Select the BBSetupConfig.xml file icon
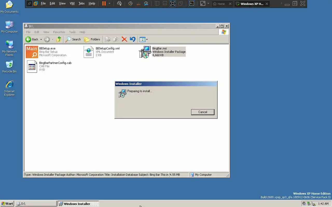The width and height of the screenshot is (332, 207). [x=88, y=52]
